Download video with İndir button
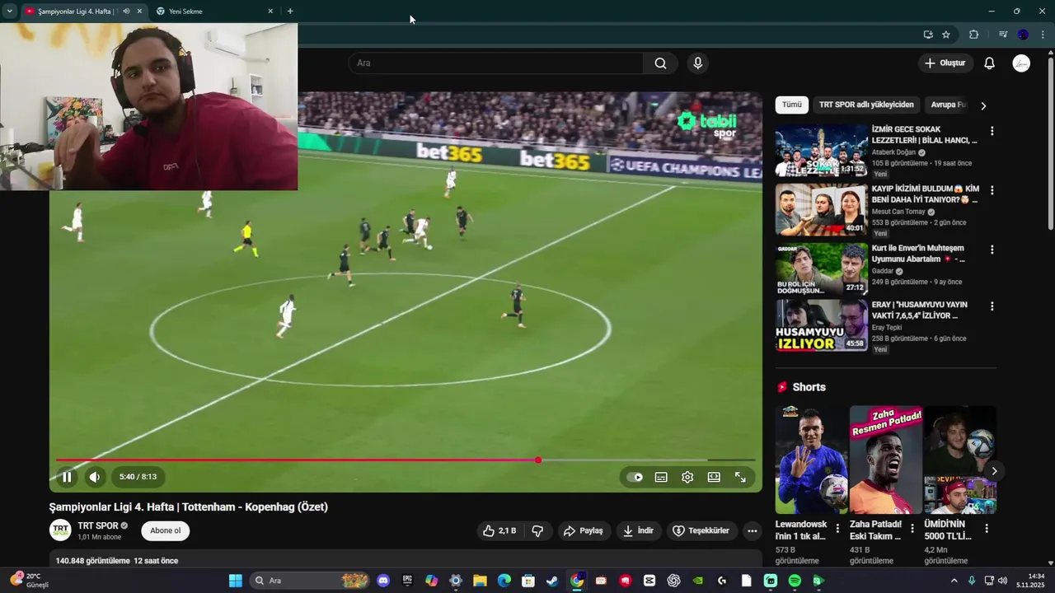The image size is (1055, 593). pyautogui.click(x=639, y=531)
